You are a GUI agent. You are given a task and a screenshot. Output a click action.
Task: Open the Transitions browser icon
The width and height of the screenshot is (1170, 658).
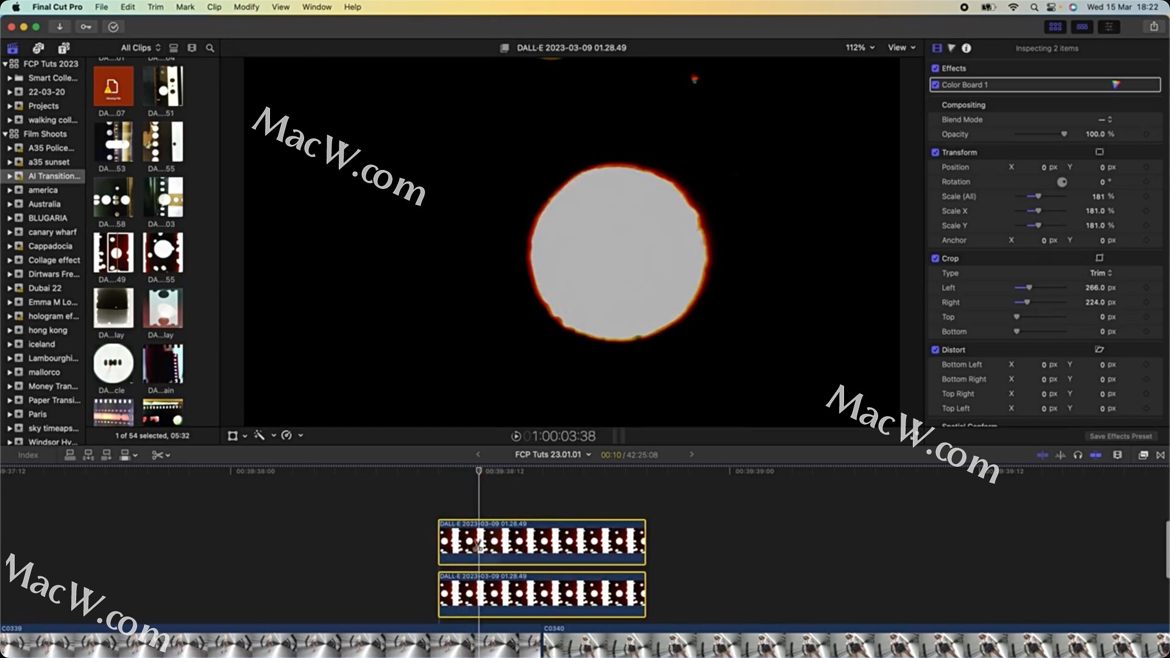pyautogui.click(x=1160, y=455)
